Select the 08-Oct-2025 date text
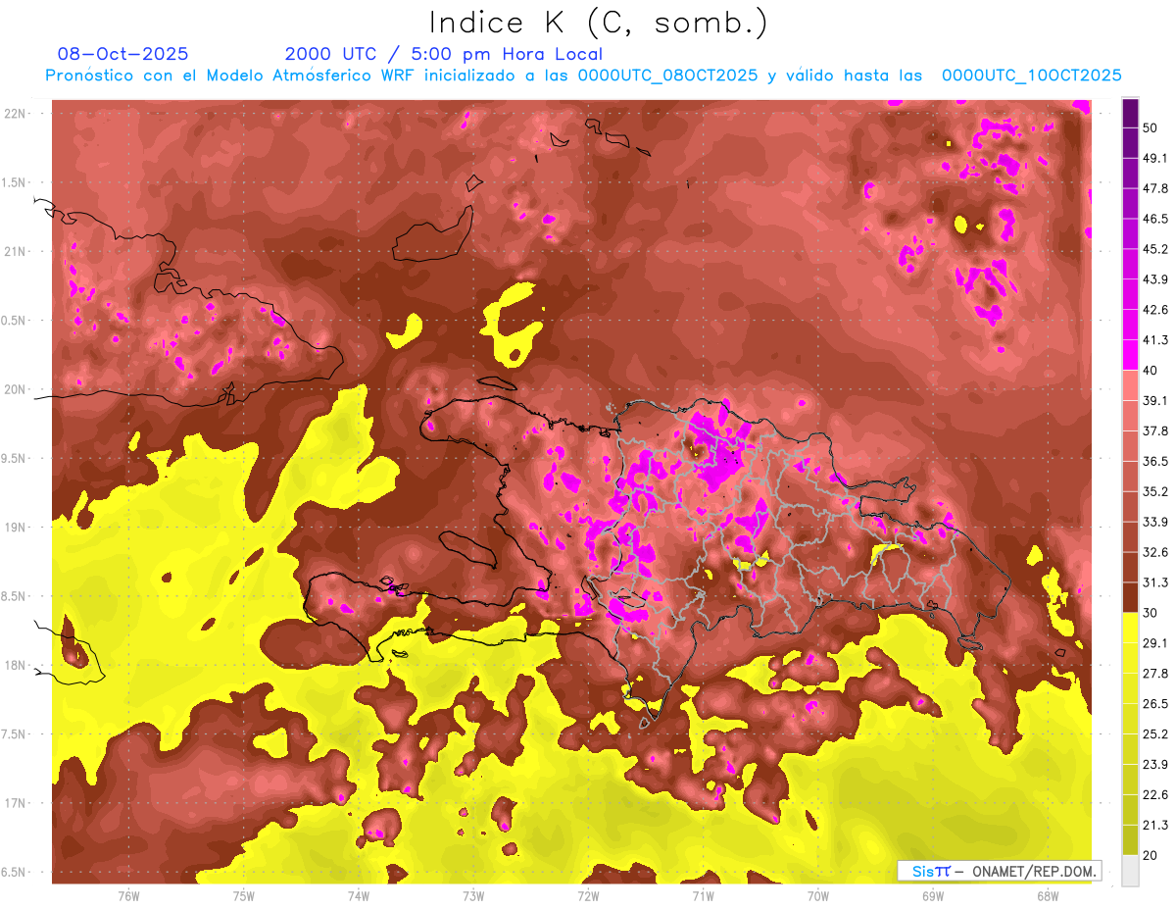Viewport: 1176px width, 909px height. pyautogui.click(x=122, y=54)
